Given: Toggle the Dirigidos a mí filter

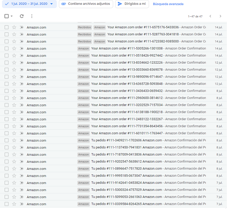Looking at the screenshot, I should click(132, 4).
